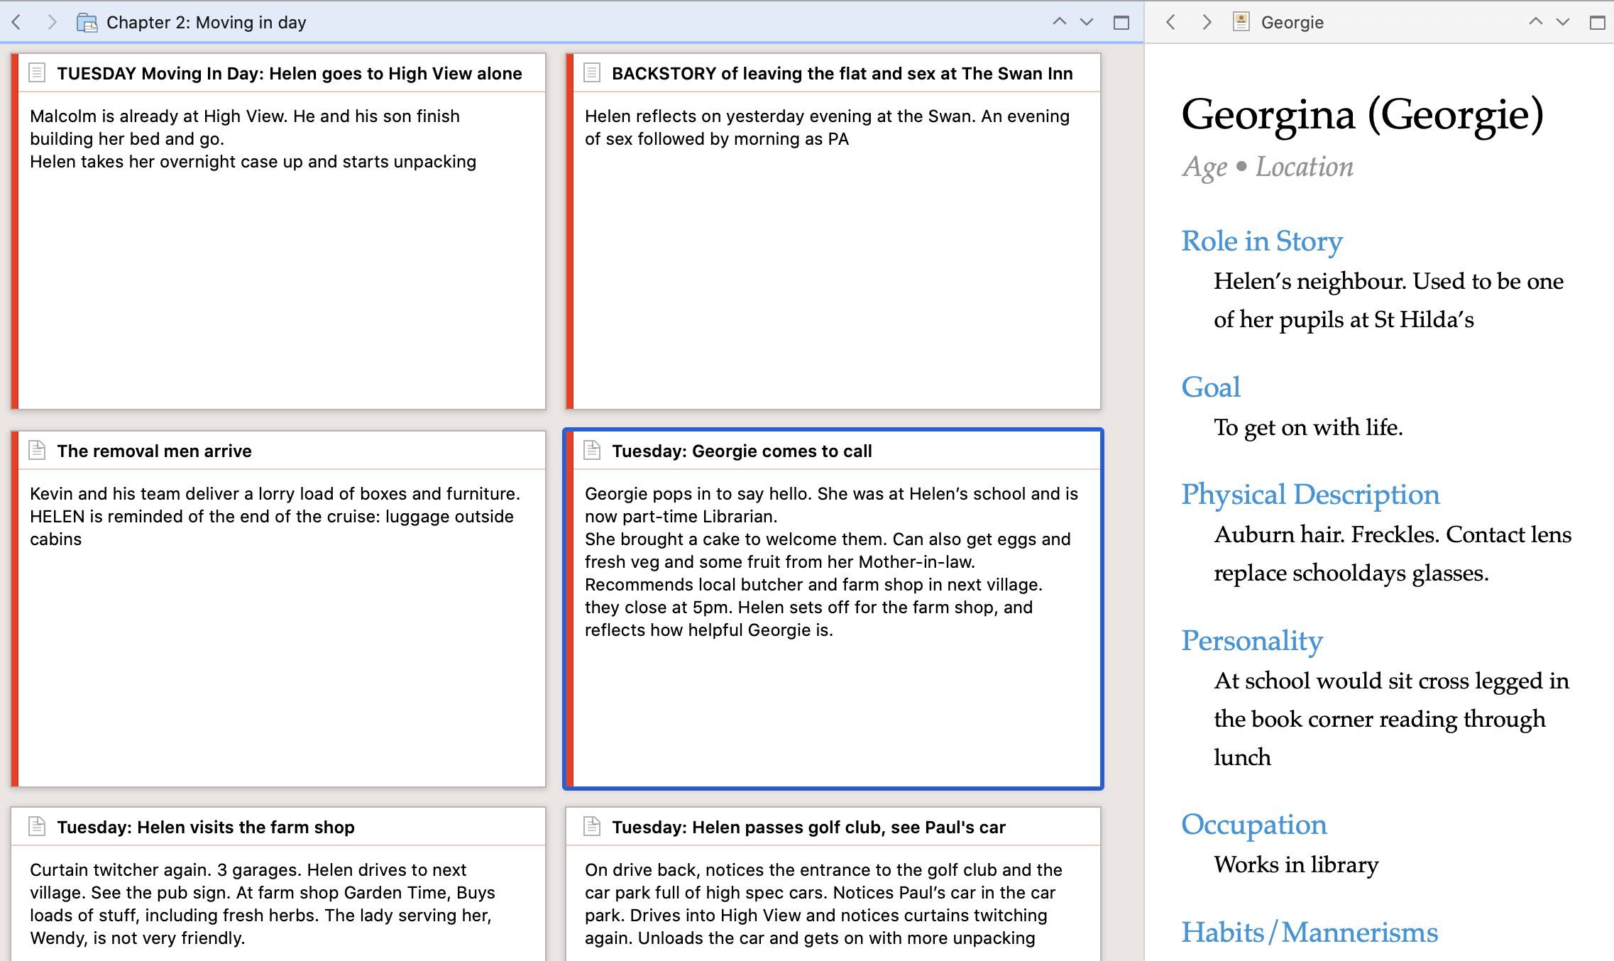The image size is (1614, 961).
Task: Click the Occupation heading
Action: (x=1254, y=825)
